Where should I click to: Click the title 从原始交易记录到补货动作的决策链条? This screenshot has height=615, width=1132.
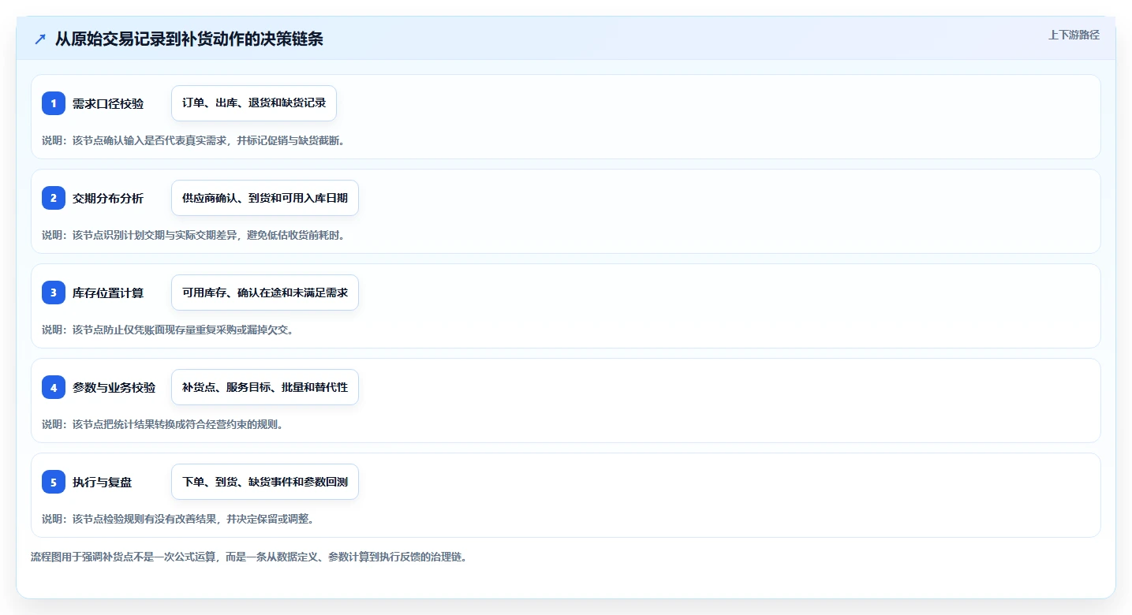pos(189,39)
